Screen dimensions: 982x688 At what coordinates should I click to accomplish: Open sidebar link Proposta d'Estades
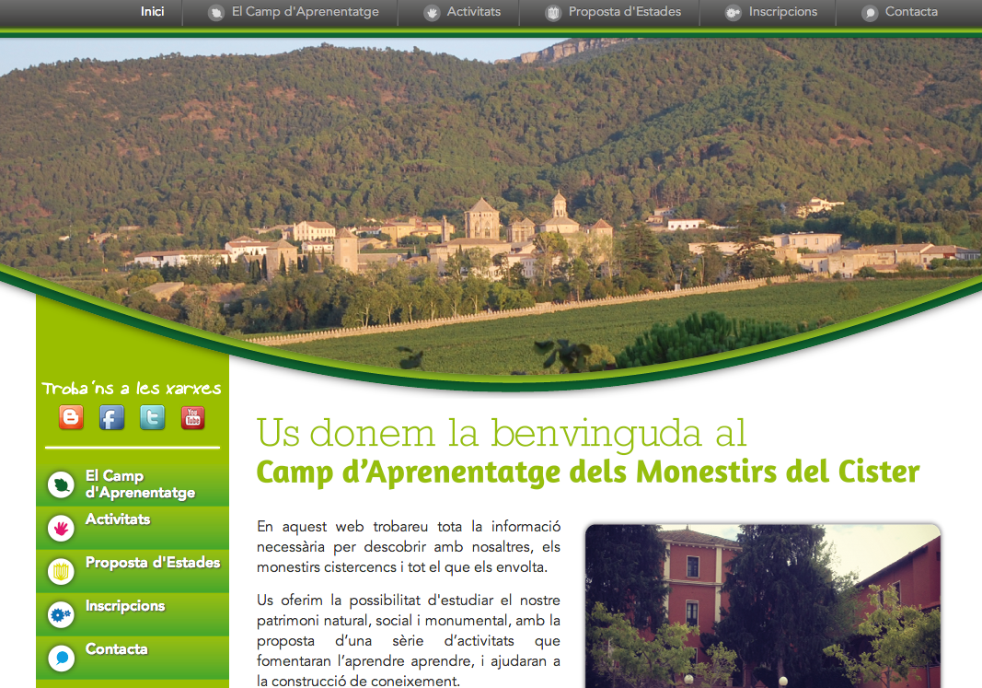(153, 563)
